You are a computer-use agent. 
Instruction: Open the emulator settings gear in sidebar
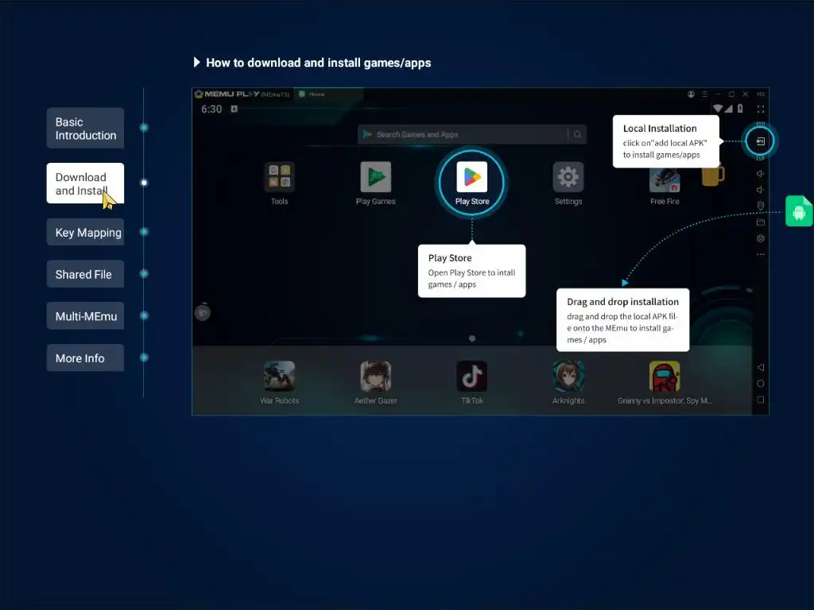pyautogui.click(x=761, y=238)
